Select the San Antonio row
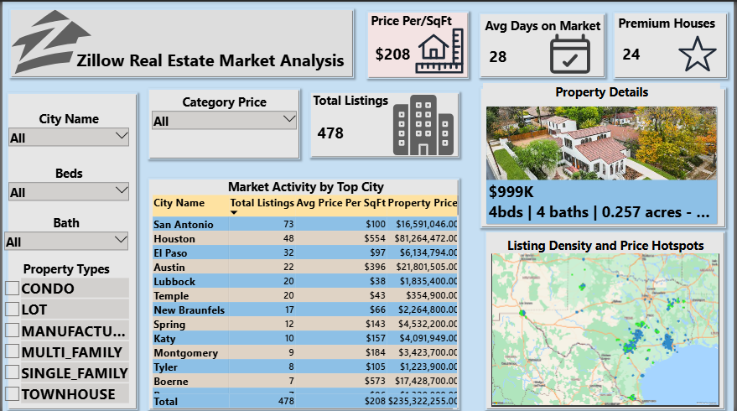Image resolution: width=737 pixels, height=411 pixels. pyautogui.click(x=304, y=224)
